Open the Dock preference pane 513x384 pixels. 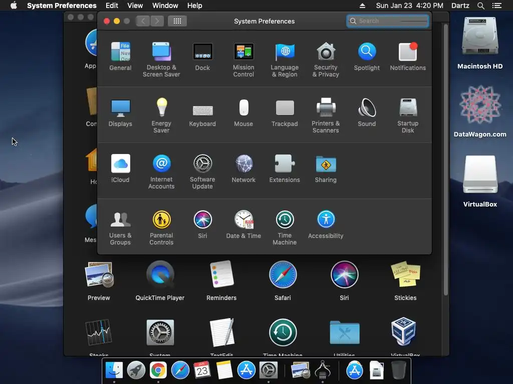pyautogui.click(x=202, y=56)
